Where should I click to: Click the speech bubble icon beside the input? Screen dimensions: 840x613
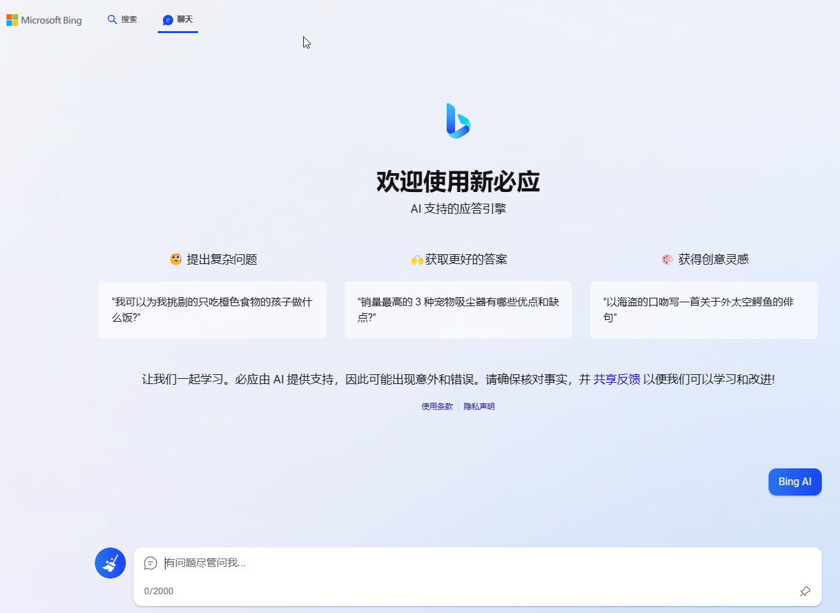151,563
